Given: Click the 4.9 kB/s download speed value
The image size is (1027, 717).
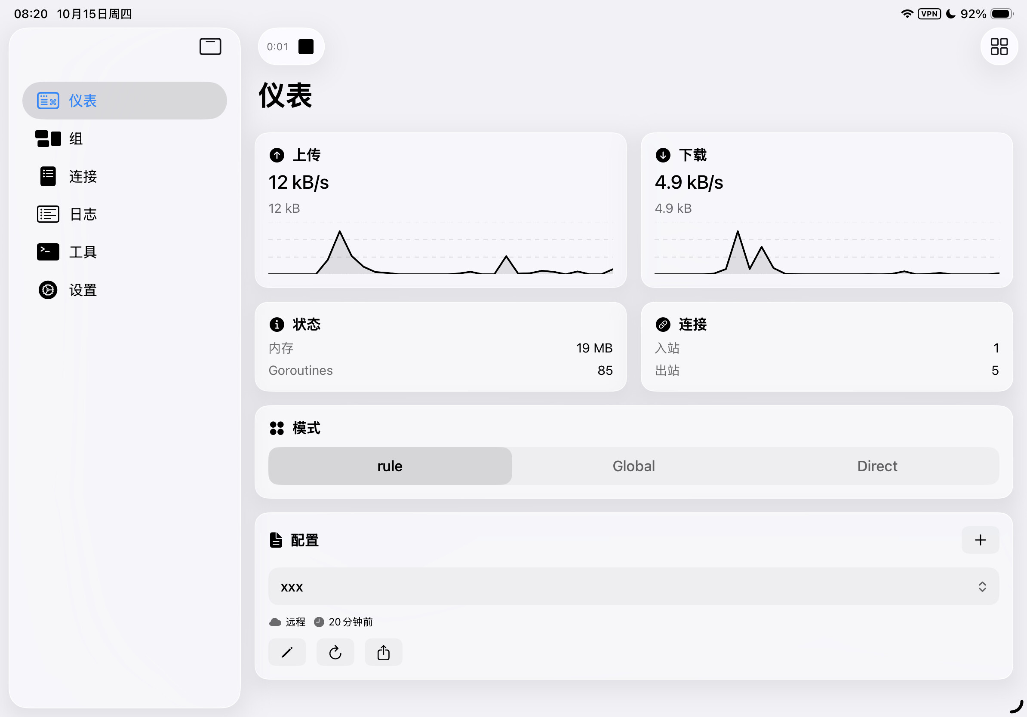Looking at the screenshot, I should [x=689, y=182].
